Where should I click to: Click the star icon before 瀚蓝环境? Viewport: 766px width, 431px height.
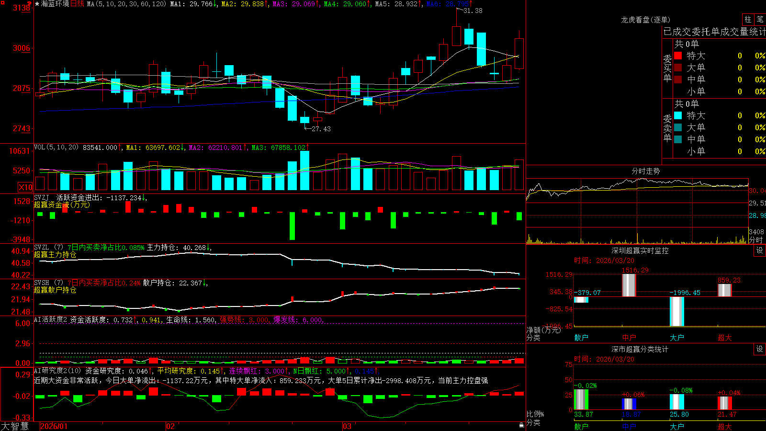click(37, 4)
